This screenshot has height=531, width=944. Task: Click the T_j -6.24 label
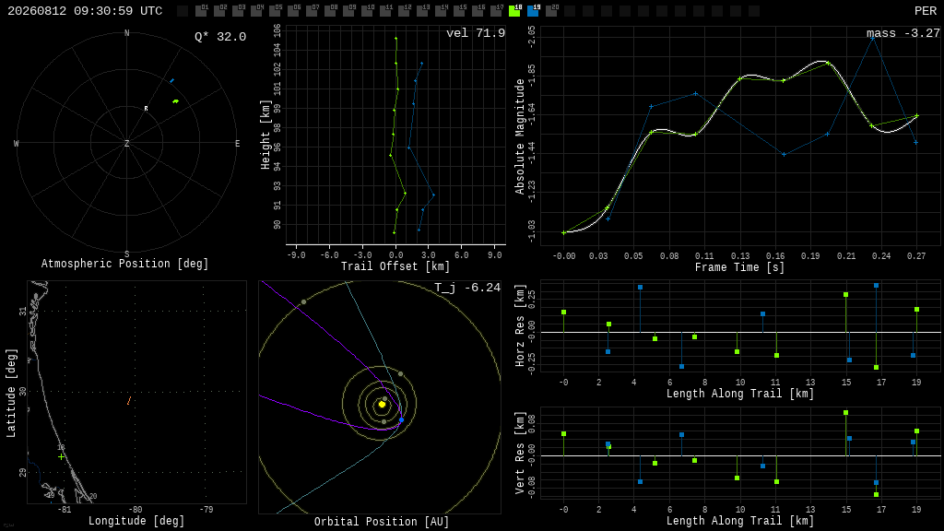[467, 288]
